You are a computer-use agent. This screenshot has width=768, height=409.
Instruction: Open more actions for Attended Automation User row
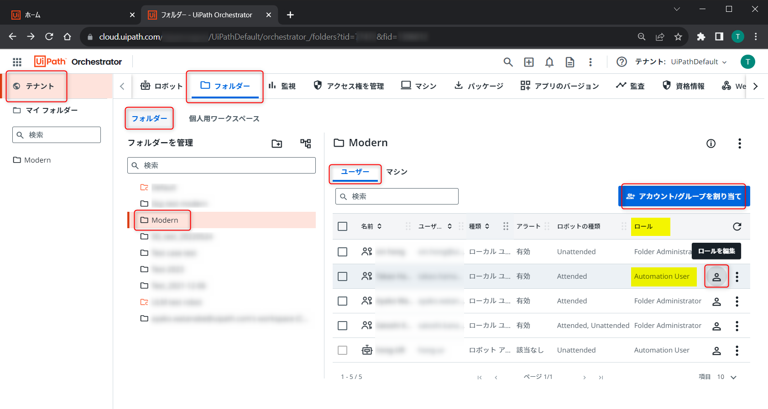pos(737,276)
